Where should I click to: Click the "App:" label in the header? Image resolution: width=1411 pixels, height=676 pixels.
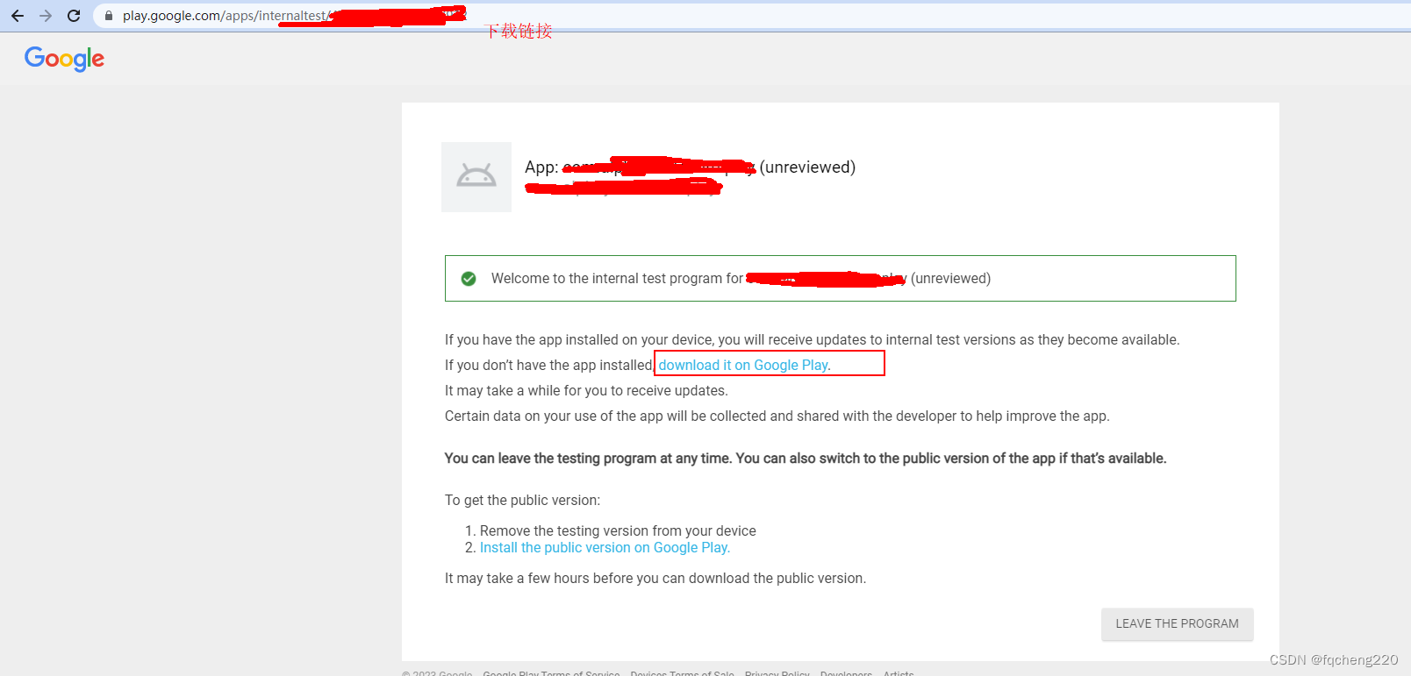541,167
